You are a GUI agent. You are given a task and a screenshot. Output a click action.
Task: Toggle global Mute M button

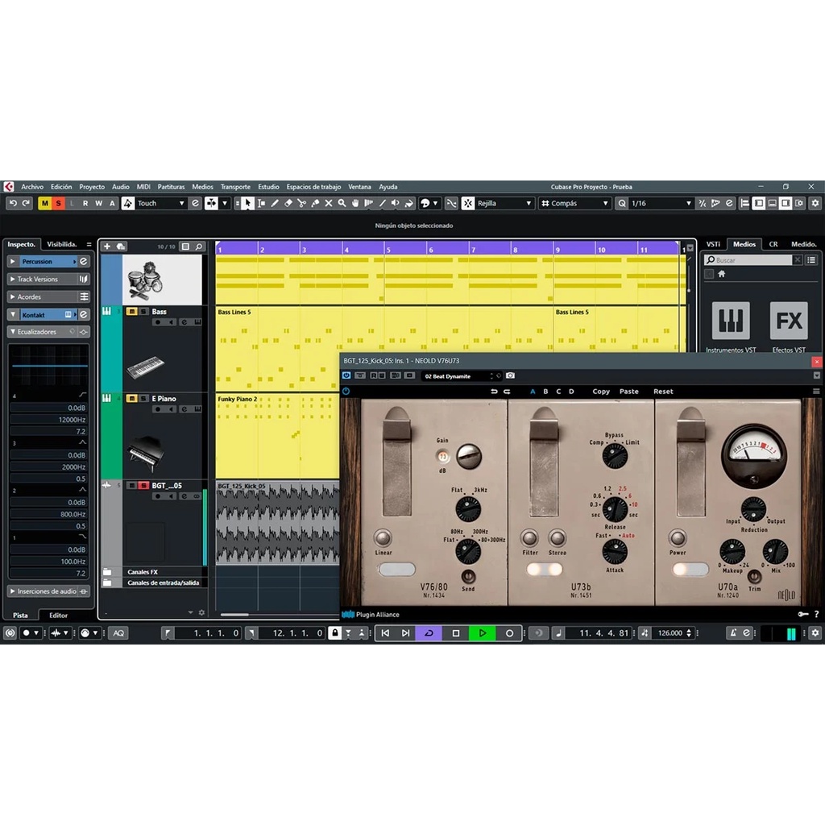[x=45, y=203]
